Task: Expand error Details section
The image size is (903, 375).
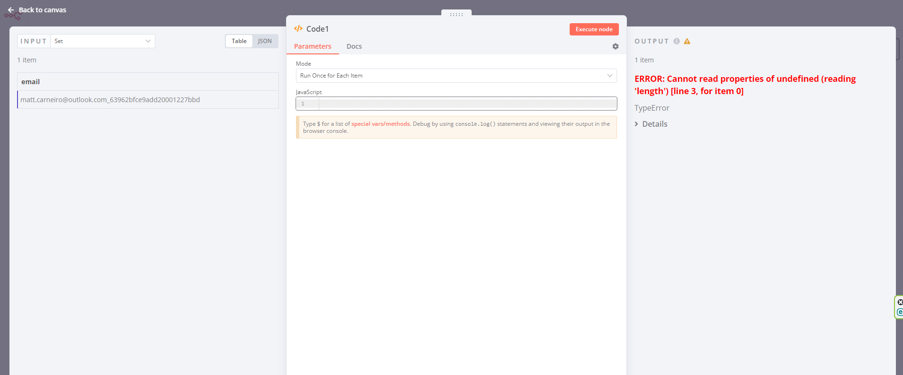Action: point(651,124)
